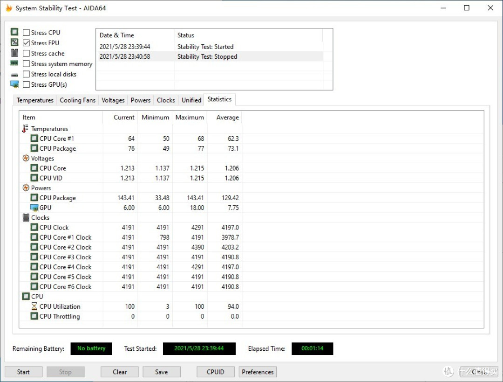Click the Current column header
503x382 pixels.
coord(120,117)
